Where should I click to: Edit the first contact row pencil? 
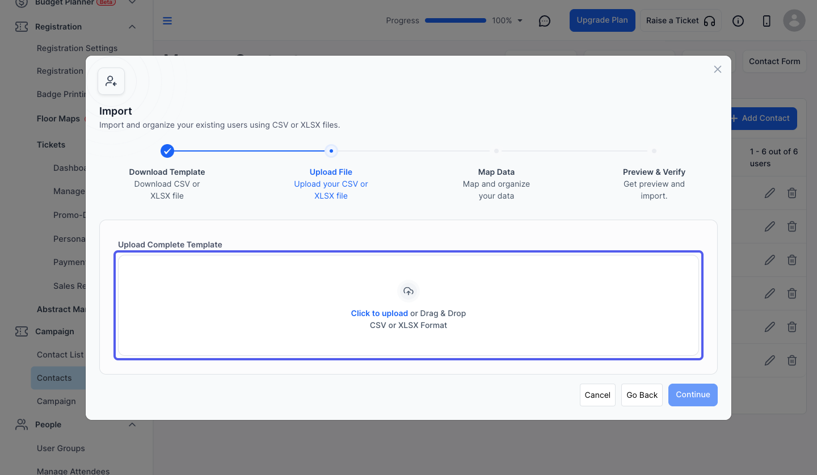pyautogui.click(x=770, y=193)
